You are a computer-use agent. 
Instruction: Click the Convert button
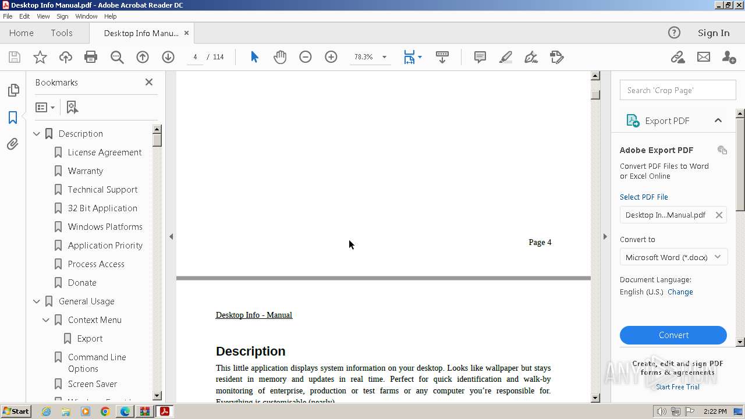(673, 335)
